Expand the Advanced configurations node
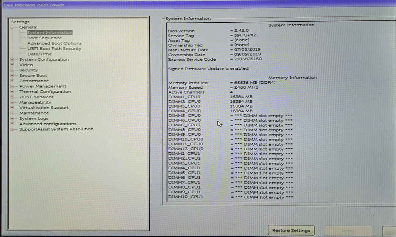Screen dimensions: 396x237 pyautogui.click(x=12, y=124)
